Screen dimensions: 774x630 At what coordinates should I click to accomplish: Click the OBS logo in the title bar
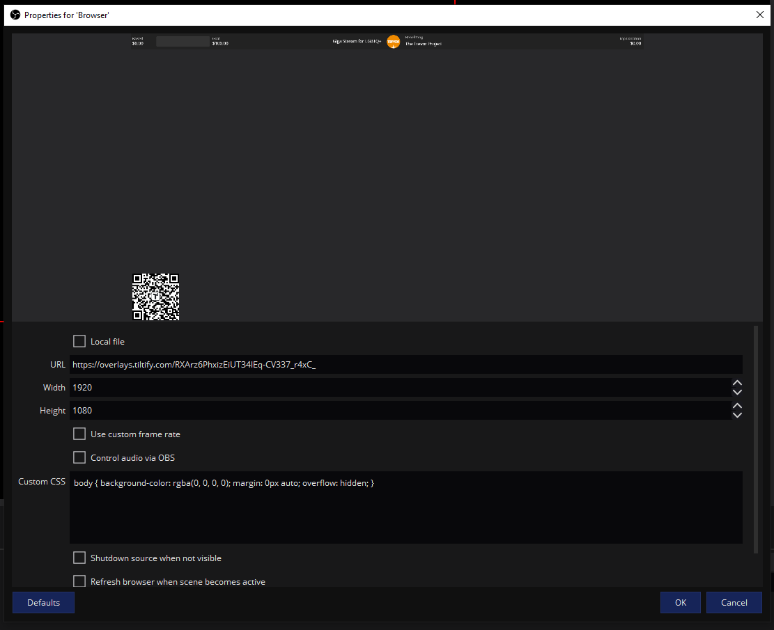(x=15, y=15)
